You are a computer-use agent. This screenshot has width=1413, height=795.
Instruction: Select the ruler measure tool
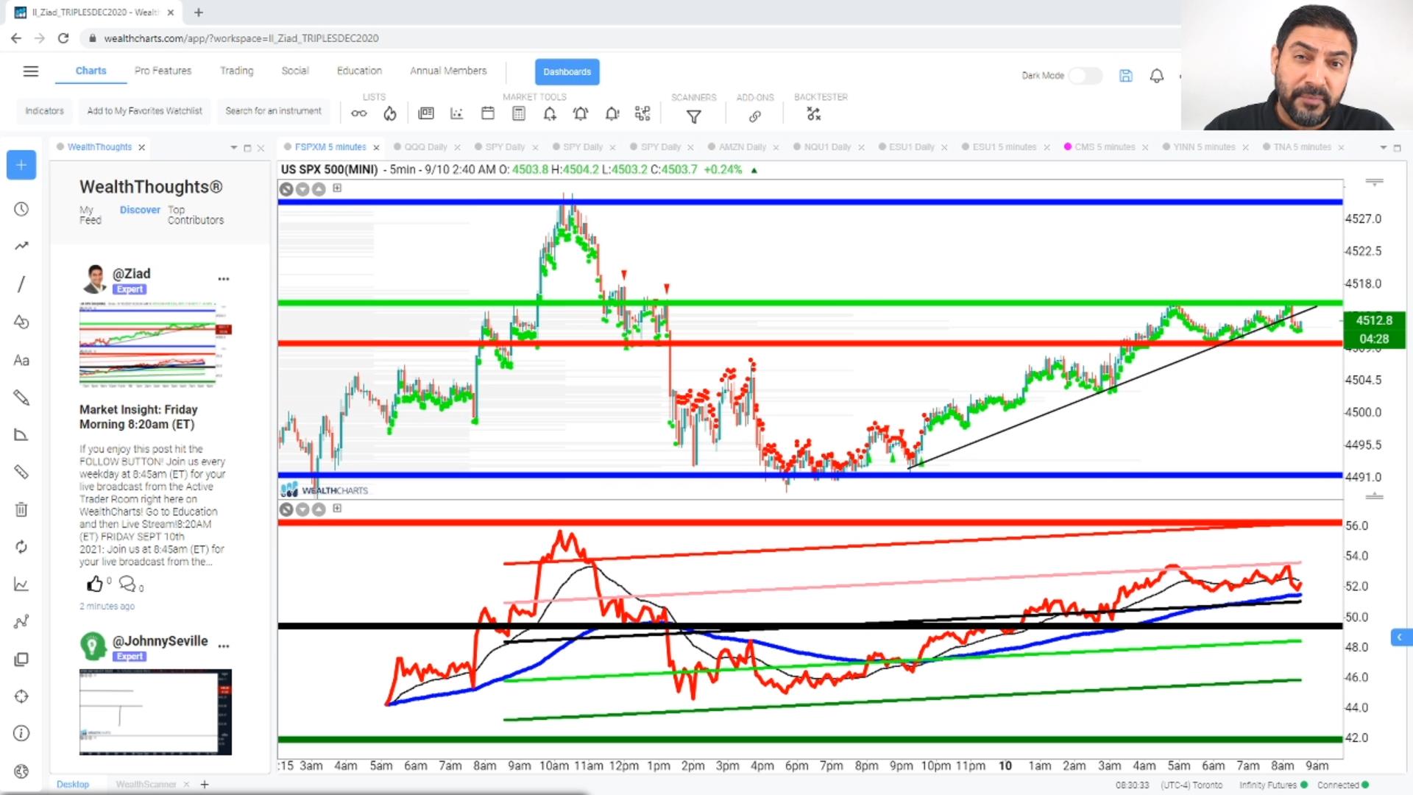pos(21,472)
